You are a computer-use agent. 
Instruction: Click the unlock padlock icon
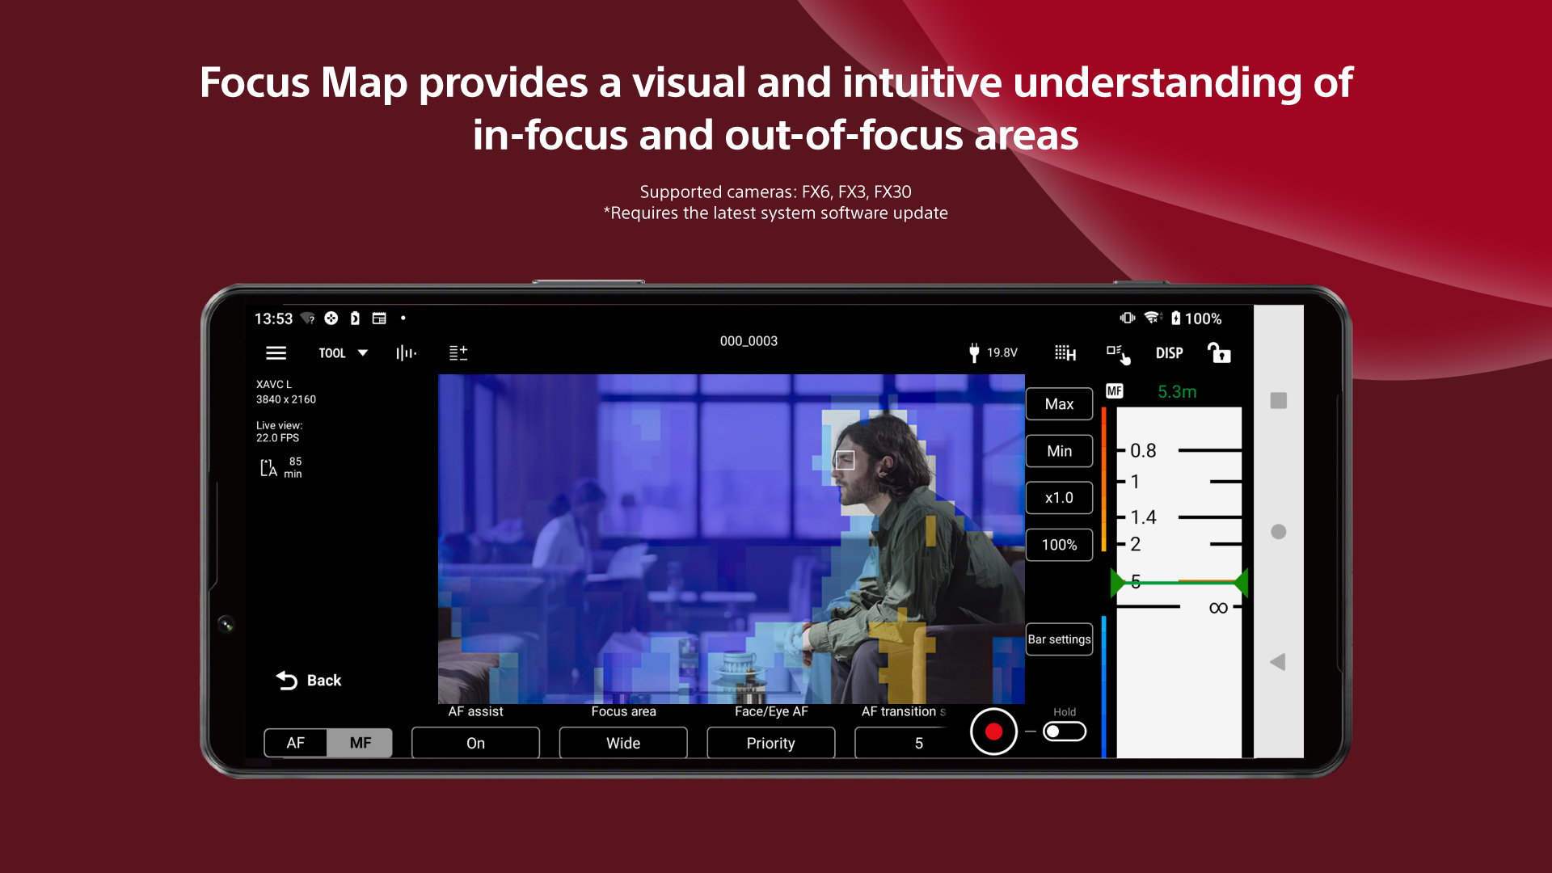[x=1218, y=353]
